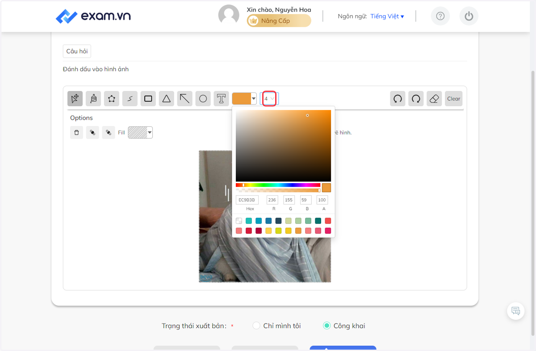Click the 'Trạng thái xuất bản:' label
The height and width of the screenshot is (351, 536).
point(194,326)
